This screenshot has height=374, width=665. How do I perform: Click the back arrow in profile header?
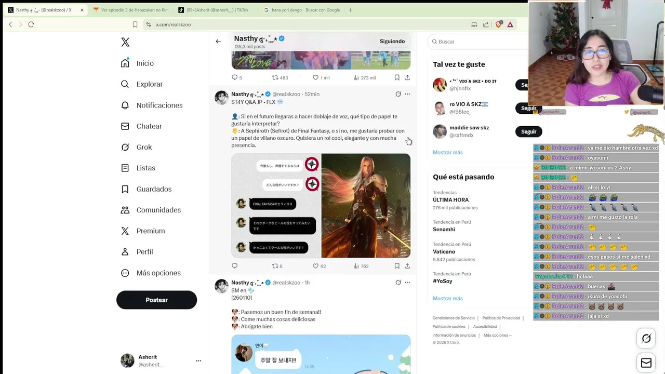218,41
